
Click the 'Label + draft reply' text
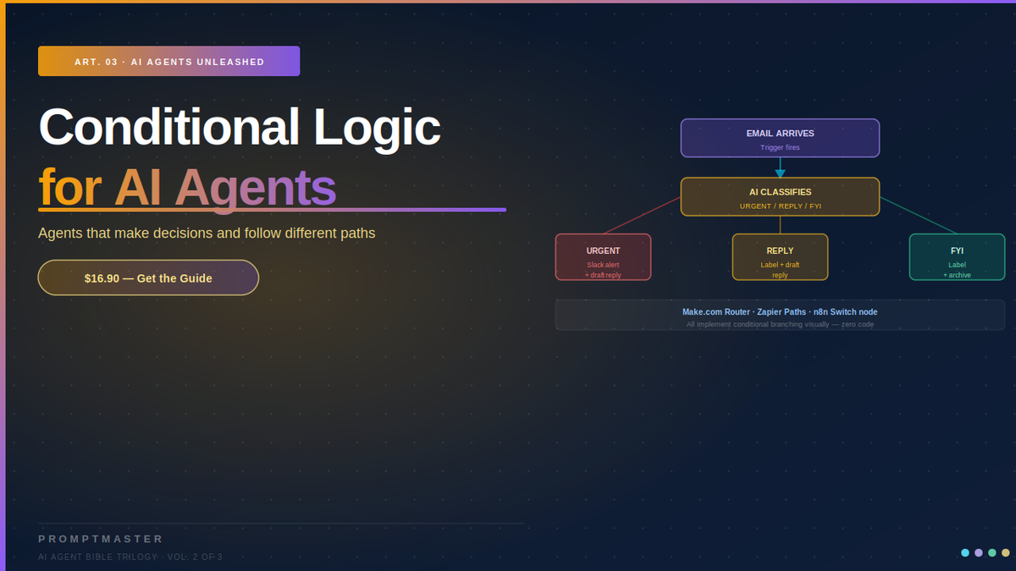point(780,270)
